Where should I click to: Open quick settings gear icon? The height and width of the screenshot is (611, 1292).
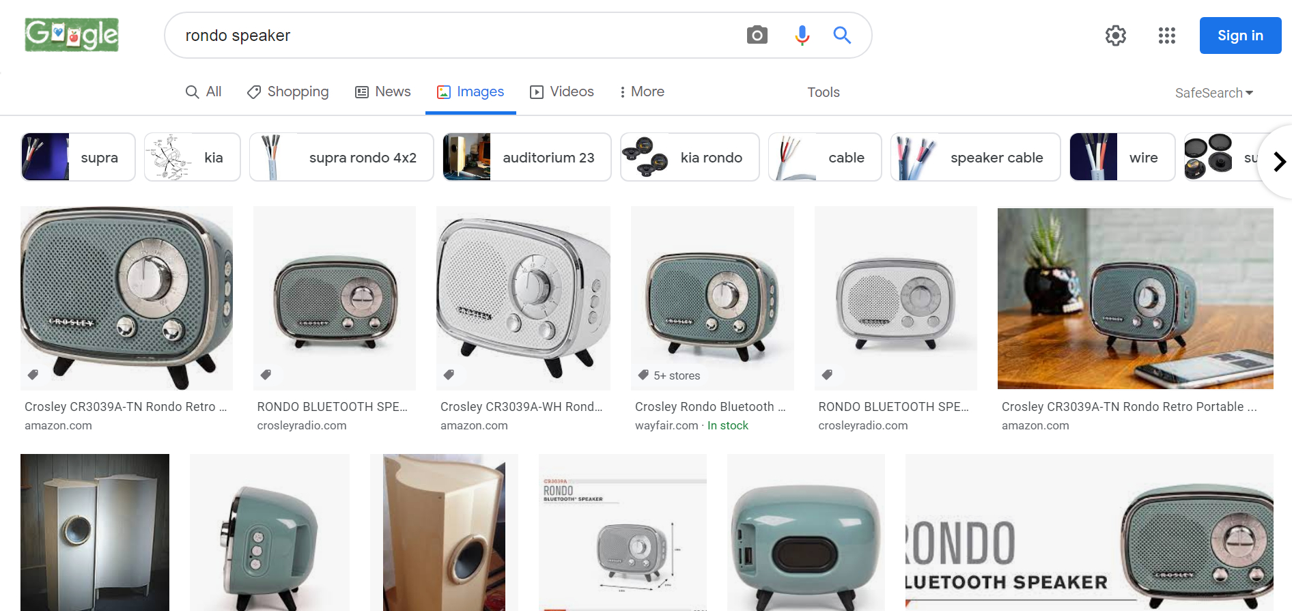click(1116, 35)
